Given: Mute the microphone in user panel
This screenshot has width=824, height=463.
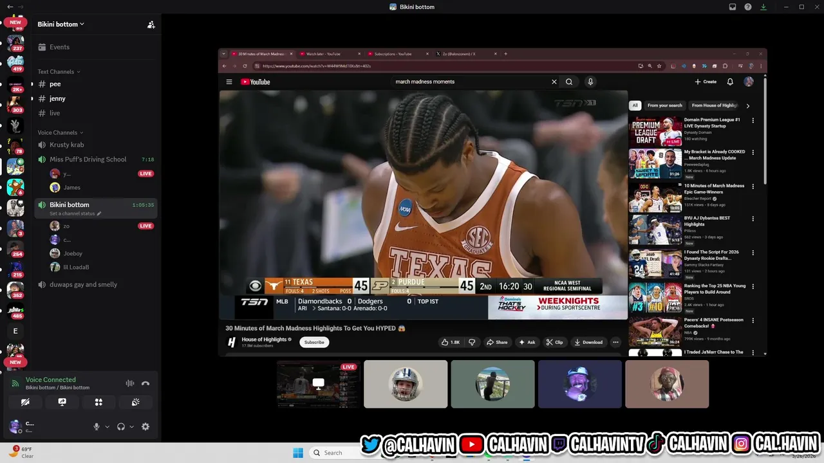Looking at the screenshot, I should tap(97, 426).
